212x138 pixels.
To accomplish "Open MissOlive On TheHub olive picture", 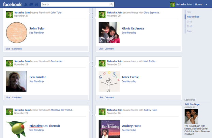I will 17,129.
